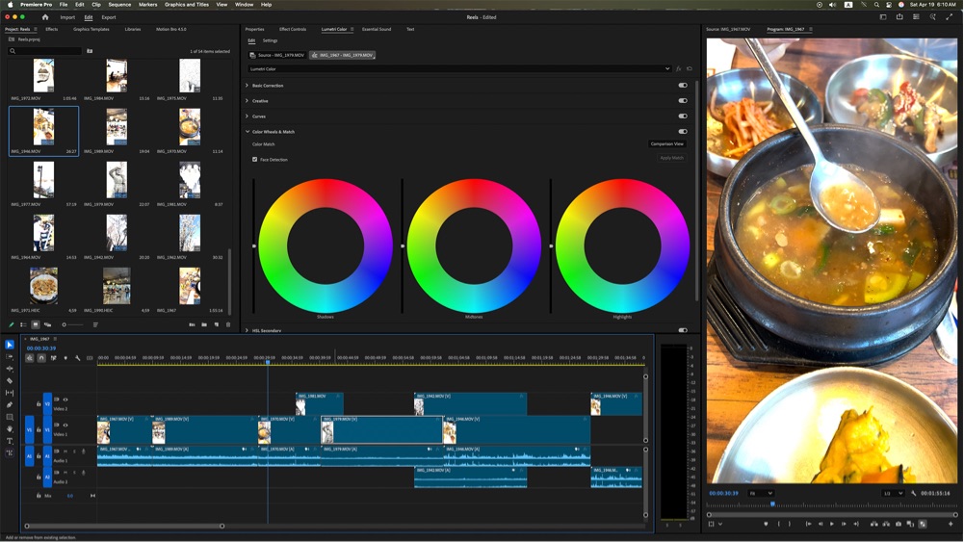
Task: Toggle Basic Correction effect switch
Action: pos(683,86)
